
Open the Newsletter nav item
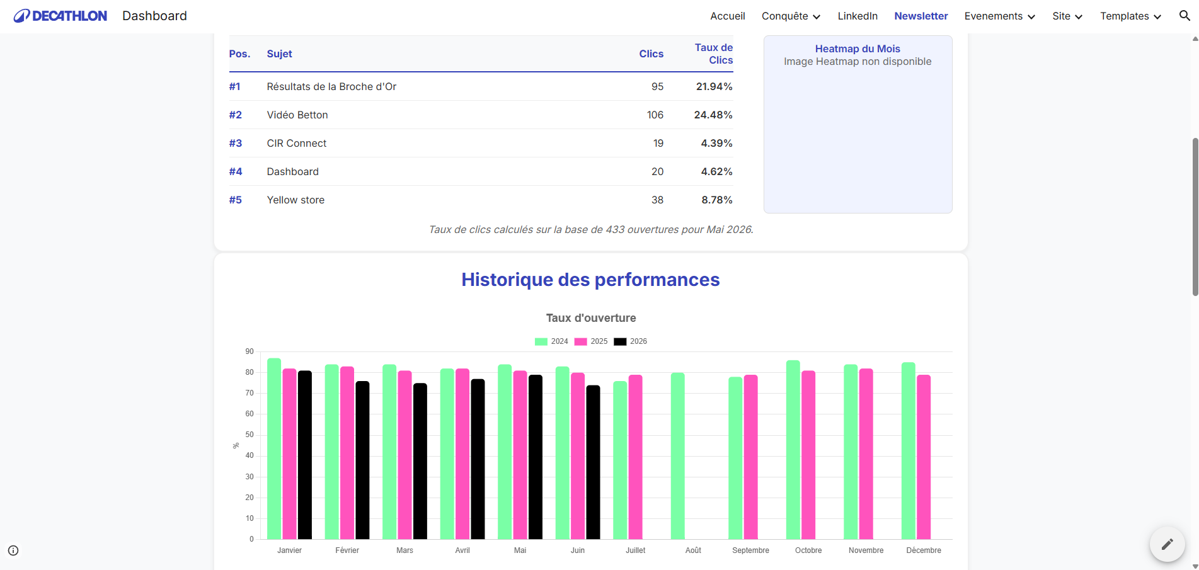(921, 16)
